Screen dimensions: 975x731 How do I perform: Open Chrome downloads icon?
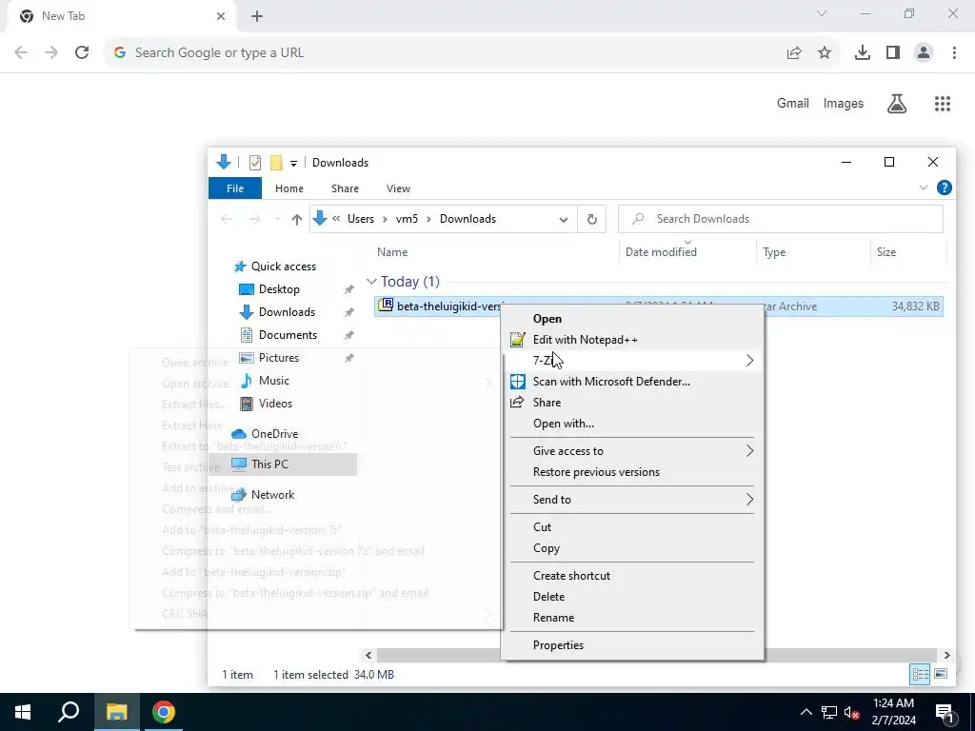click(863, 53)
